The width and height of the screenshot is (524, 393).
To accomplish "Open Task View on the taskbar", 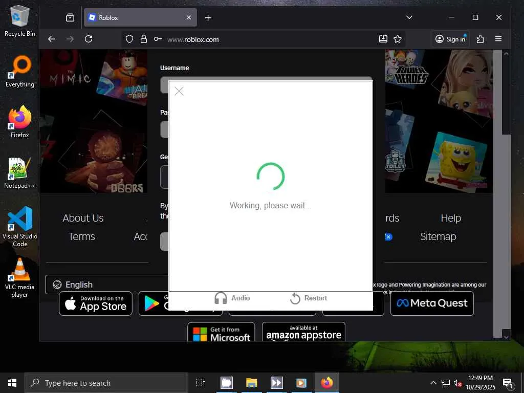I will point(201,383).
